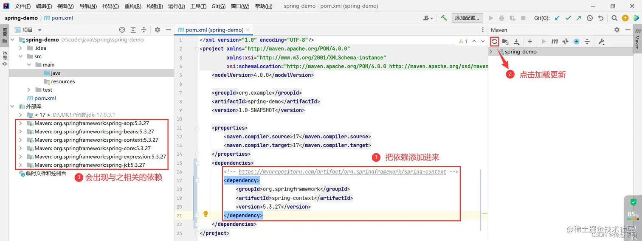Open the user account dropdown

point(428,18)
